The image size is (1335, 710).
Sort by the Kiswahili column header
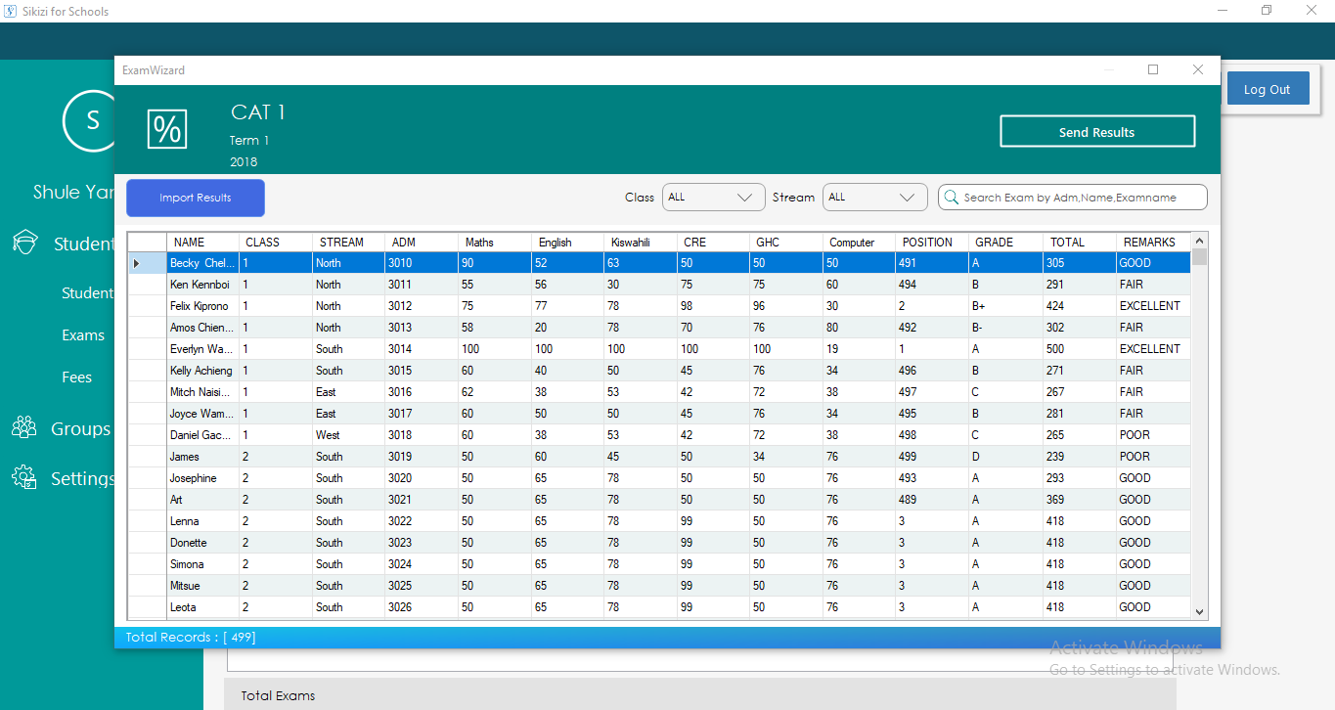[641, 242]
